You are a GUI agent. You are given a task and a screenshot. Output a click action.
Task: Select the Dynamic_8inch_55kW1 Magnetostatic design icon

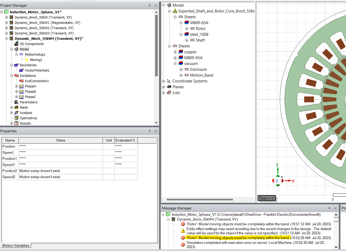pos(11,23)
